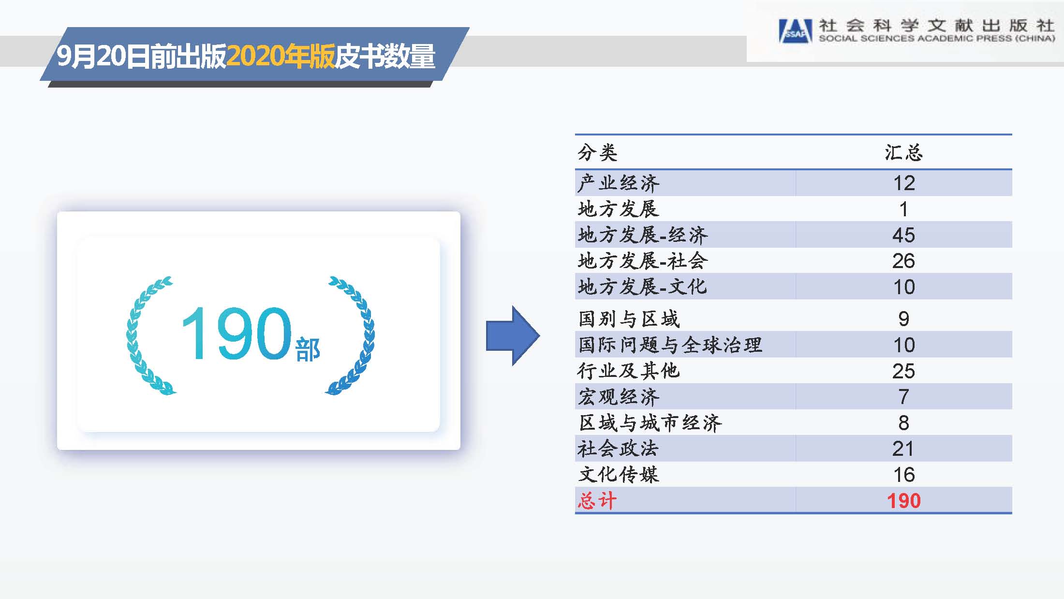Image resolution: width=1064 pixels, height=599 pixels.
Task: Select the value 9 for 国别与区域
Action: pos(903,319)
